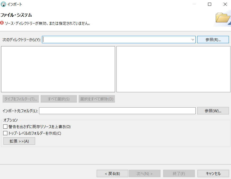Click the インポート window title icon

pyautogui.click(x=3, y=4)
